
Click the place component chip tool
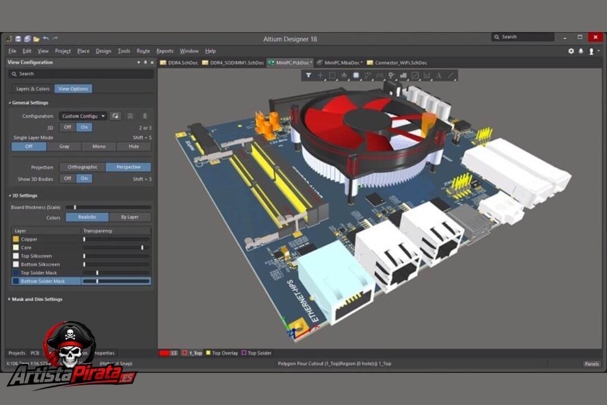tap(356, 75)
